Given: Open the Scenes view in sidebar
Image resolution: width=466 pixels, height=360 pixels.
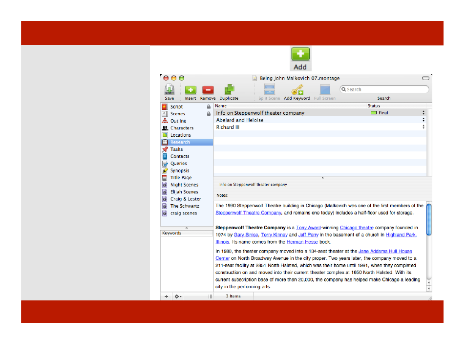Looking at the screenshot, I should 187,113.
